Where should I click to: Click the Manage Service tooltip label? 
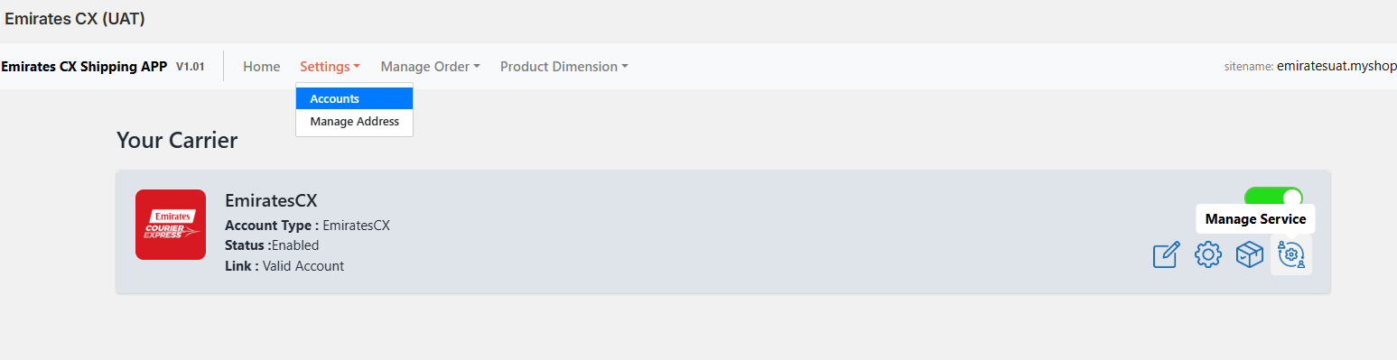click(x=1255, y=219)
